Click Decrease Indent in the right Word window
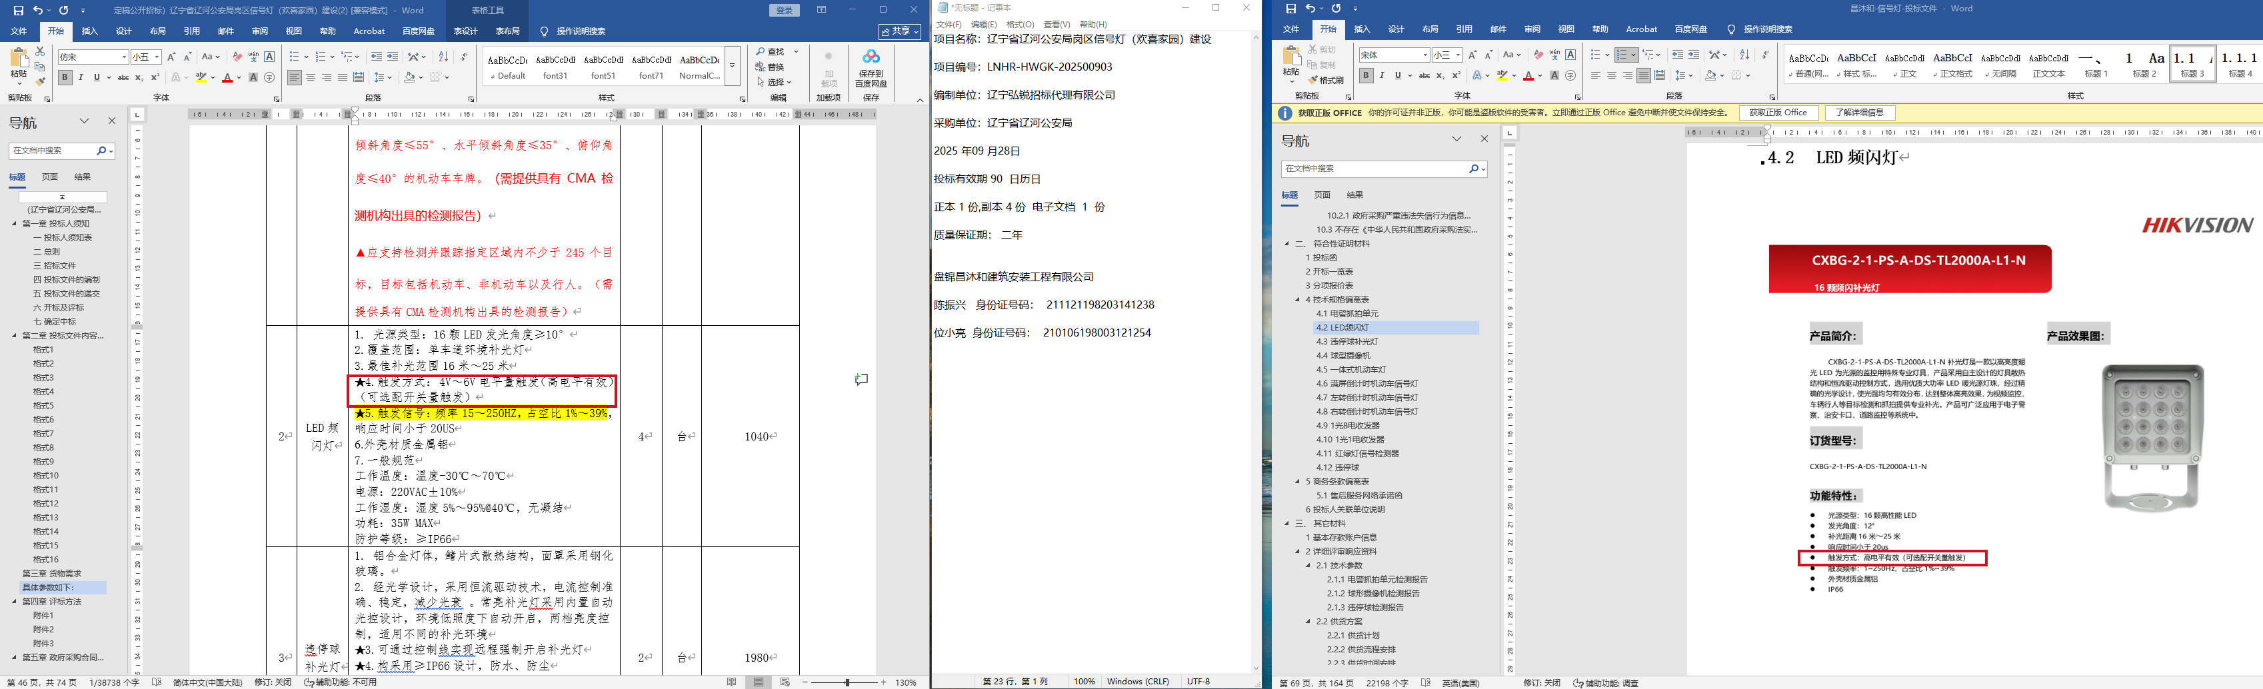 (1678, 55)
